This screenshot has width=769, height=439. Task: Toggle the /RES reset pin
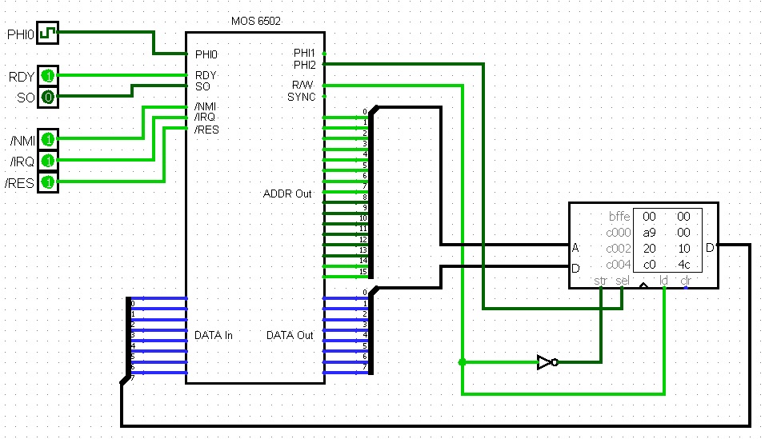pyautogui.click(x=47, y=183)
